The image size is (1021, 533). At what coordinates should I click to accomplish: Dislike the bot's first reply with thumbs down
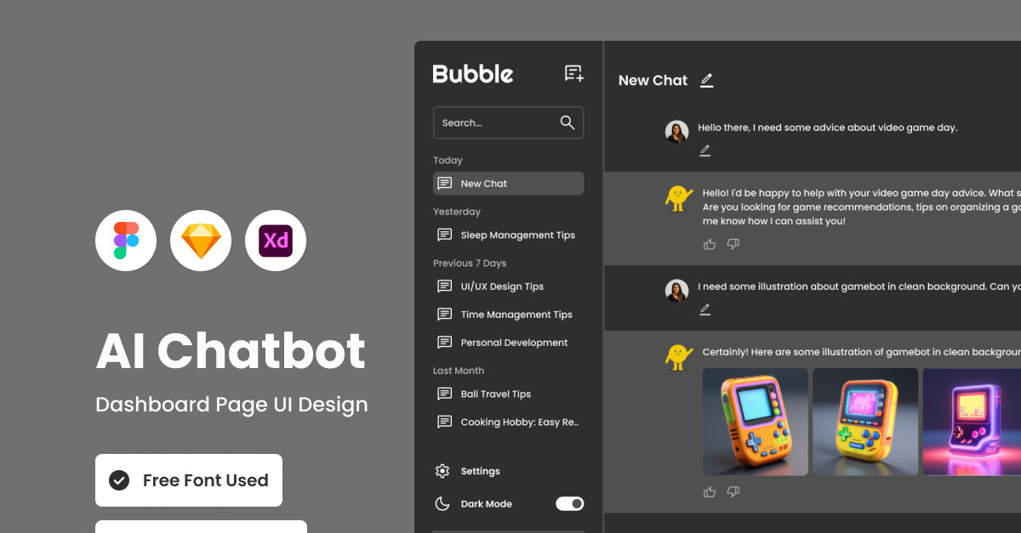733,245
